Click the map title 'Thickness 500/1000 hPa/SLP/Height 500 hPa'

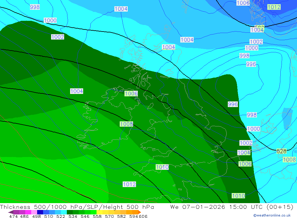point(77,207)
